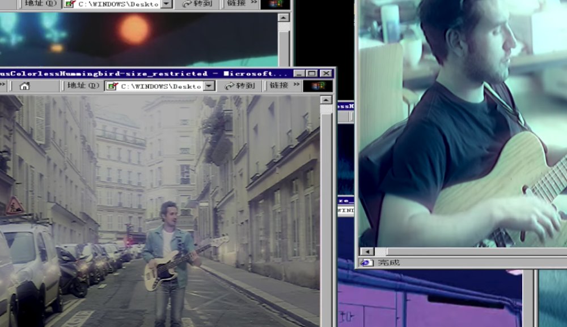Click the favicon in the top window's address bar

(68, 5)
